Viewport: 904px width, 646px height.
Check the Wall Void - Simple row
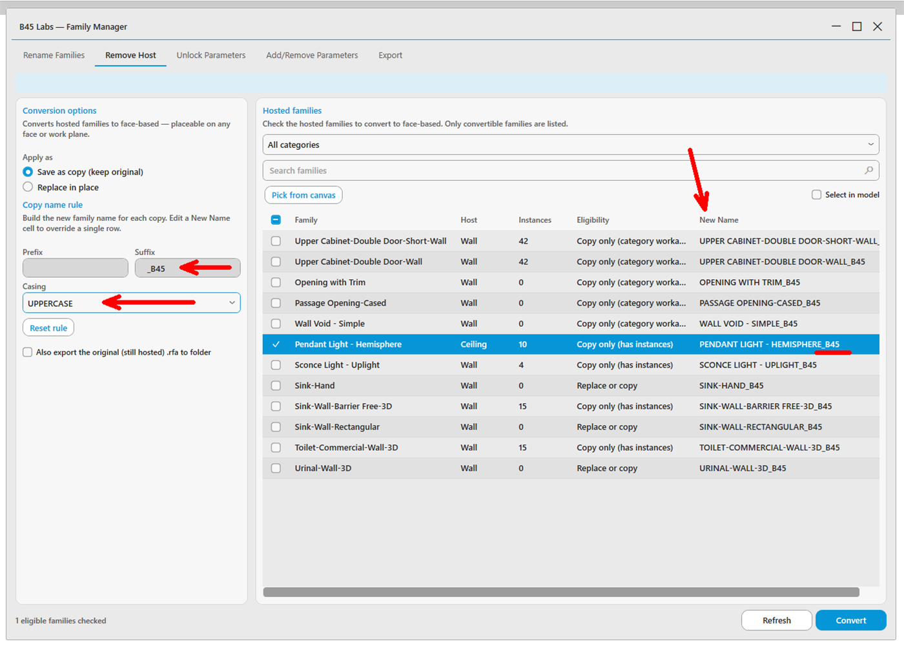276,324
